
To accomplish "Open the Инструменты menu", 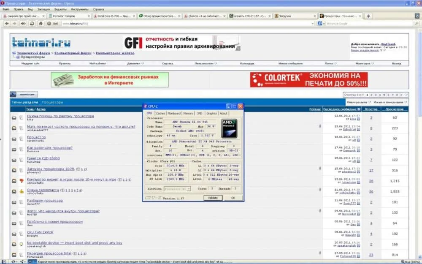I will [79, 9].
